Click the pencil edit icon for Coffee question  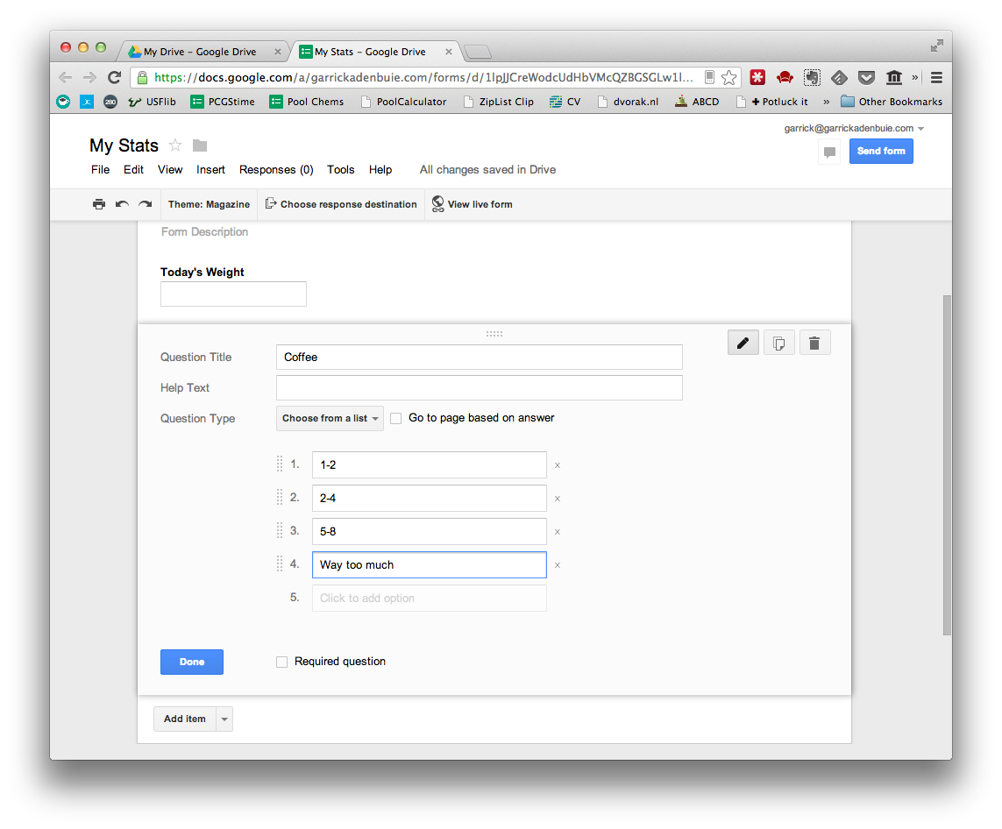coord(743,343)
